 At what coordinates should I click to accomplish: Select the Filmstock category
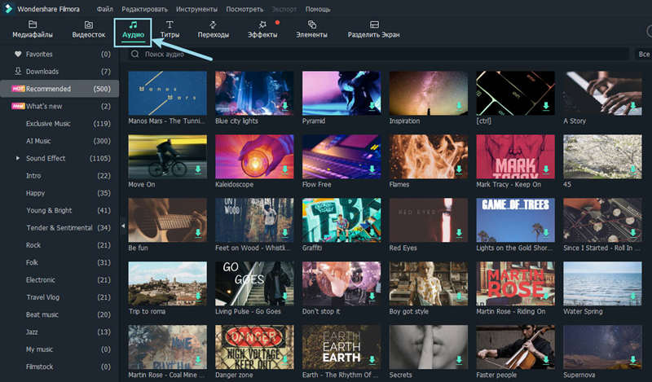59,367
